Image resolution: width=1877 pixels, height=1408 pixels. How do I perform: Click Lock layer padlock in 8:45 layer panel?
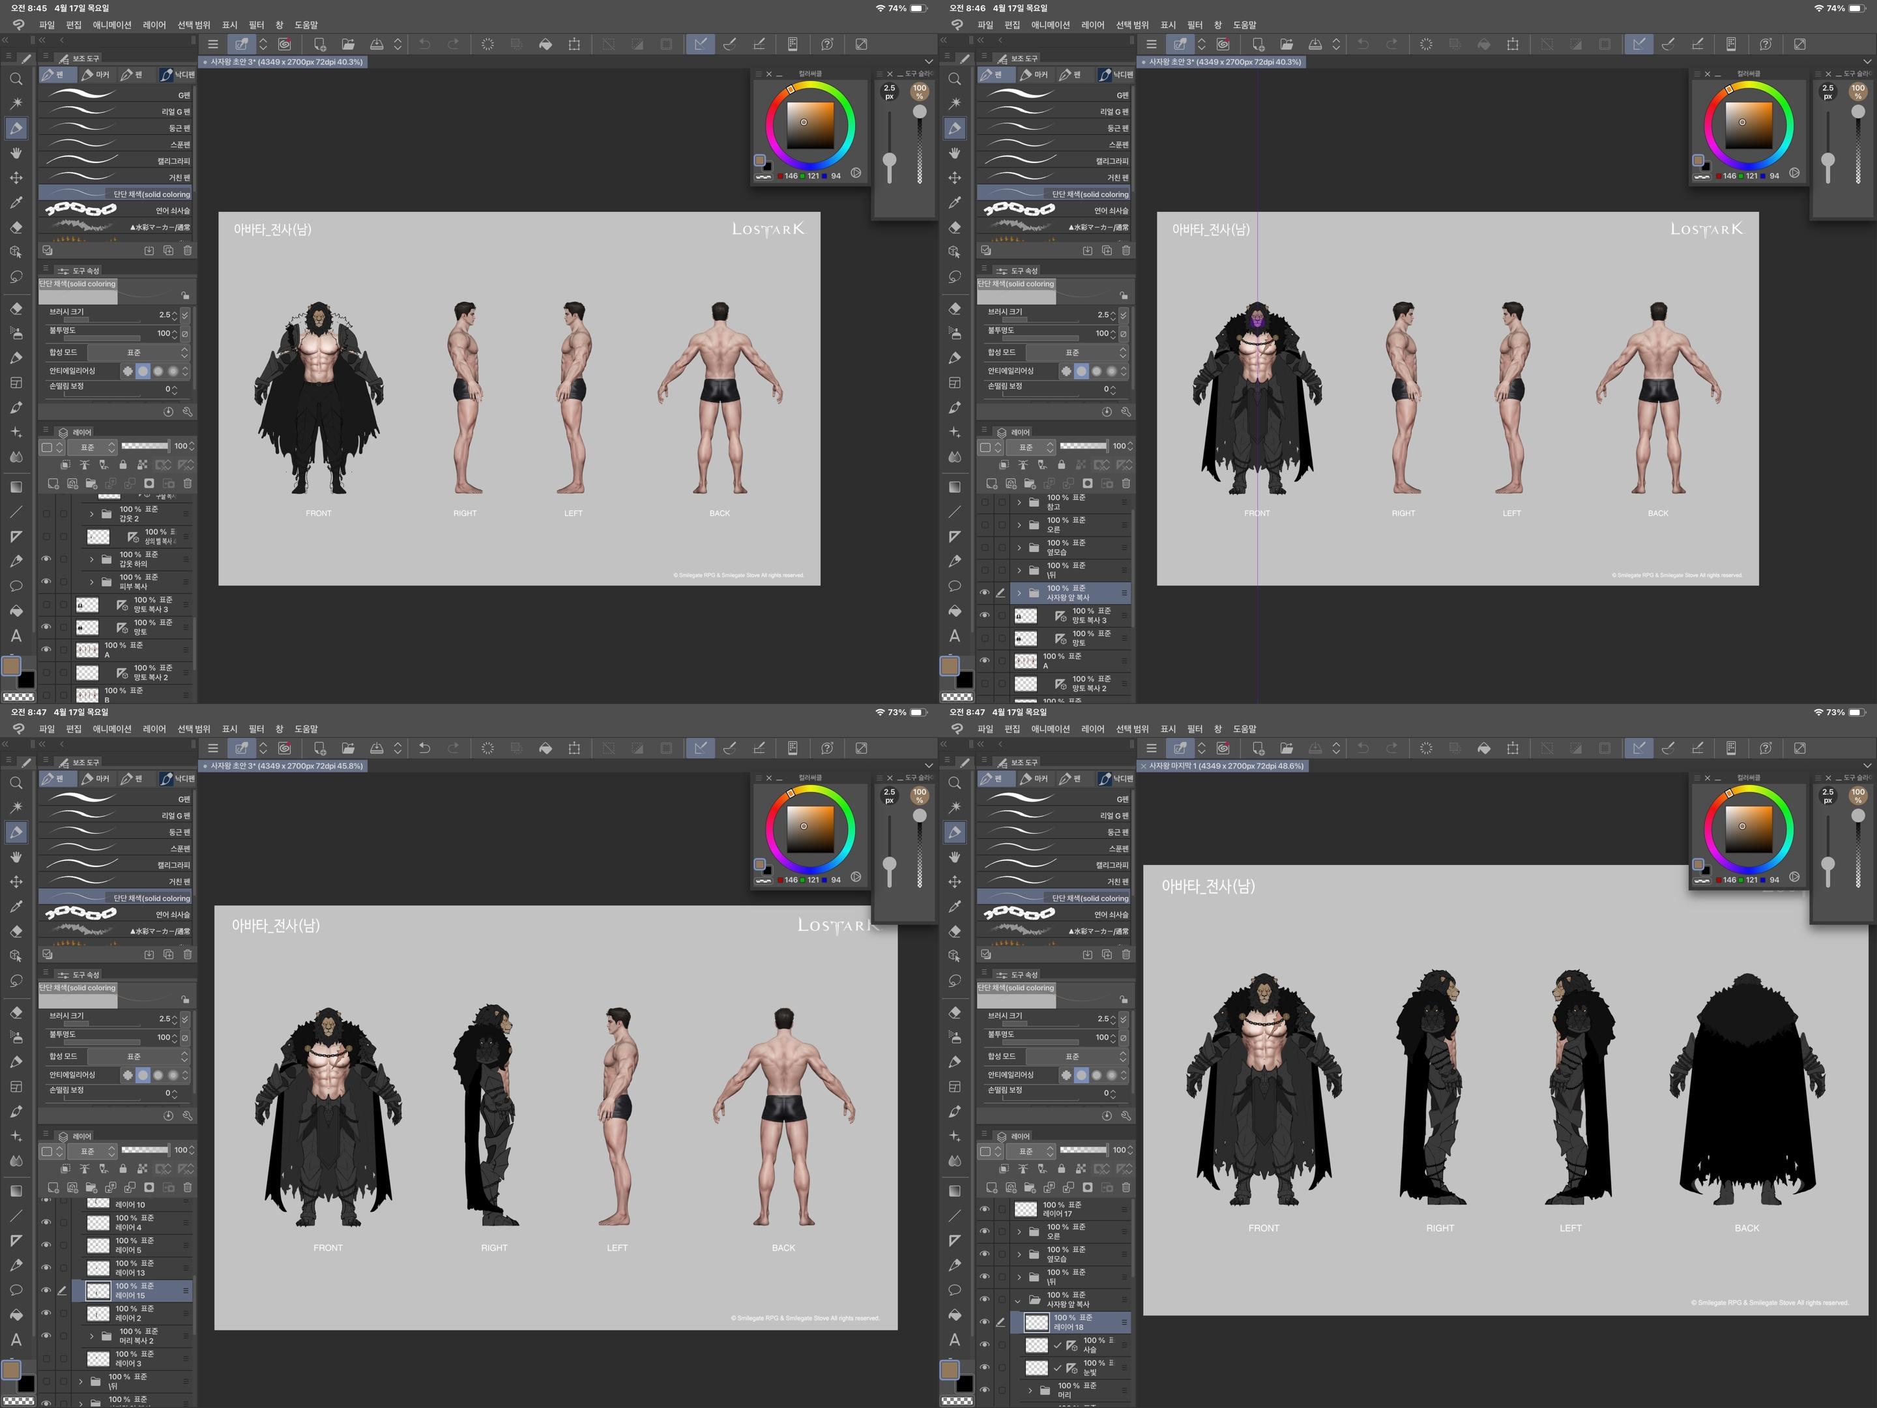click(123, 465)
